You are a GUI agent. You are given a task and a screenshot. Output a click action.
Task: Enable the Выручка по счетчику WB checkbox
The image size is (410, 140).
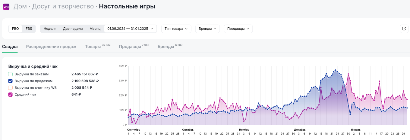[11, 88]
